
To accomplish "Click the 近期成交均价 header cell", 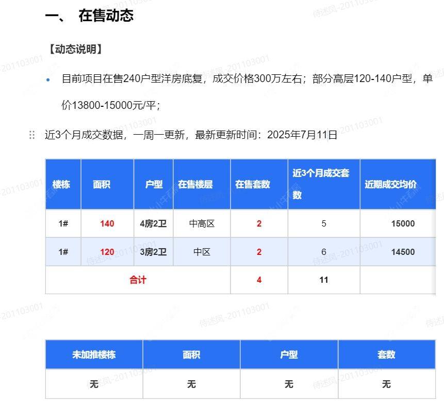I will click(x=390, y=184).
